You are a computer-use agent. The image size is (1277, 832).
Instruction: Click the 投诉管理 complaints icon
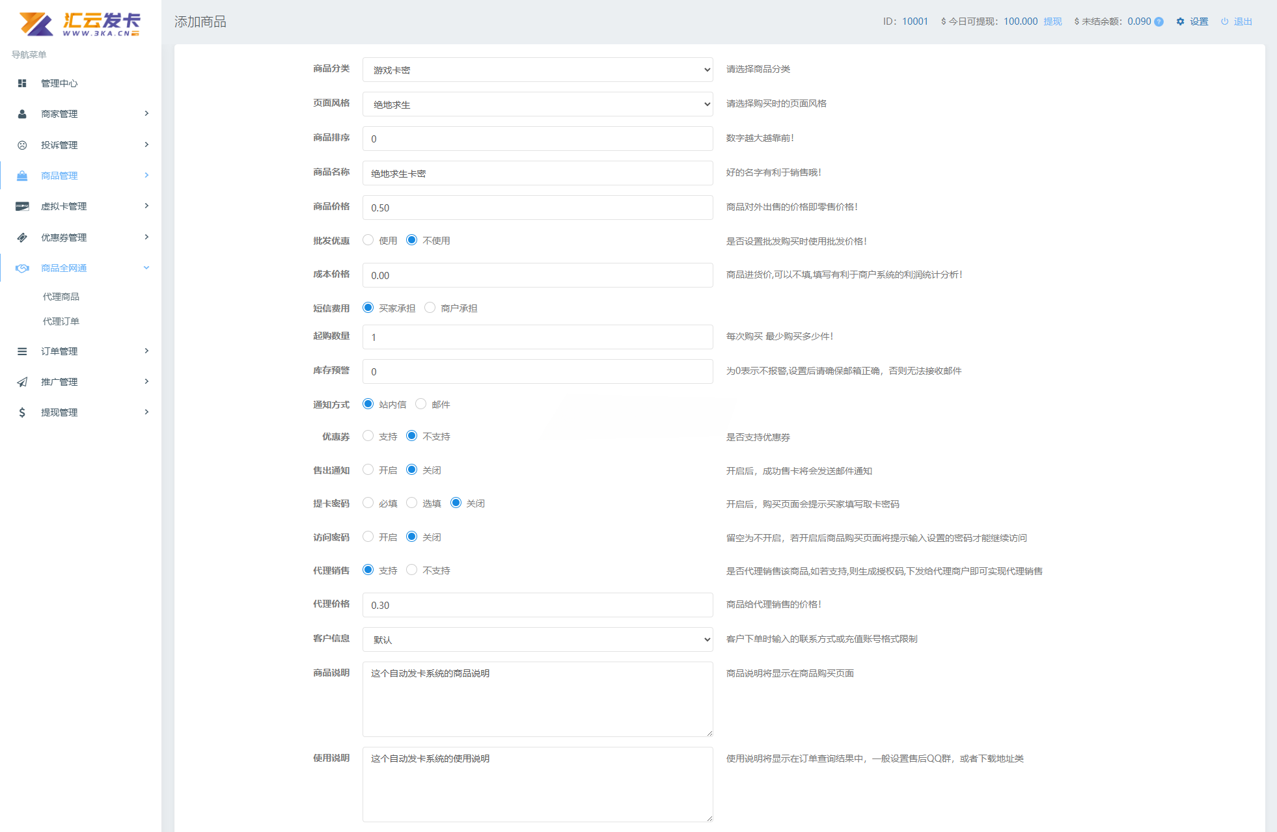(x=22, y=144)
